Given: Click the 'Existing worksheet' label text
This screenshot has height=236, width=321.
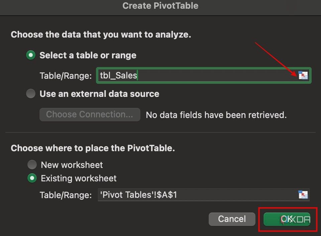Looking at the screenshot, I should pos(78,178).
